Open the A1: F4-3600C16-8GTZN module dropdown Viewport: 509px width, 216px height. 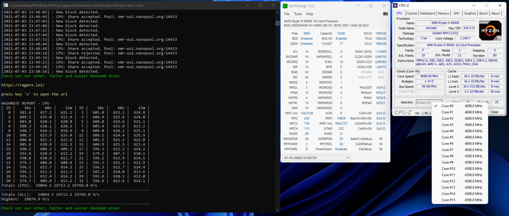point(316,158)
